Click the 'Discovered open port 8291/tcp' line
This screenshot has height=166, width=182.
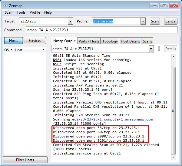(98, 141)
